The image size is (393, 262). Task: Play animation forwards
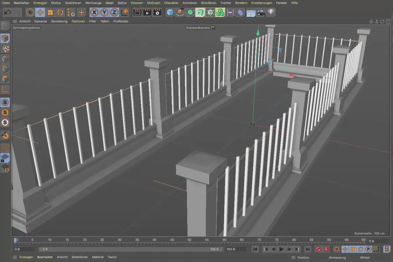point(281,249)
